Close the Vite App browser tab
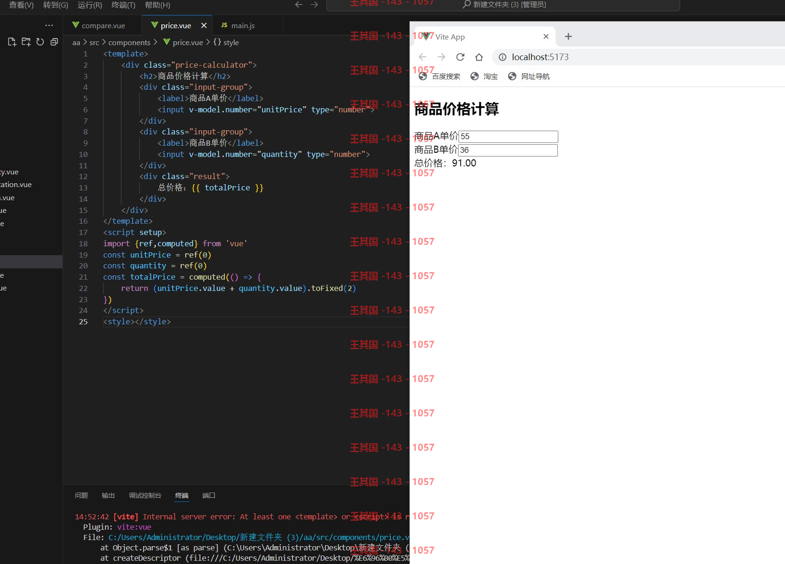 click(x=546, y=37)
